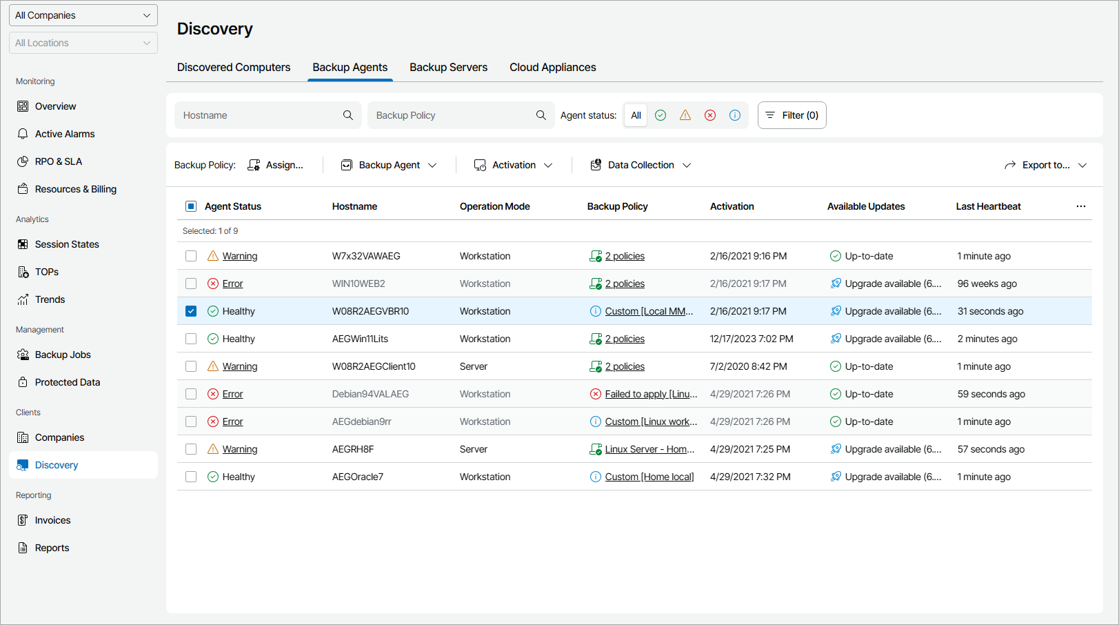Switch to the Backup Servers tab

point(448,67)
